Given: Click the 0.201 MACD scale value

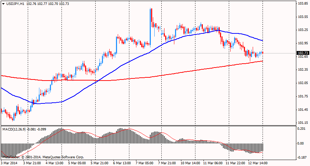Looking at the screenshot, I should point(302,129).
